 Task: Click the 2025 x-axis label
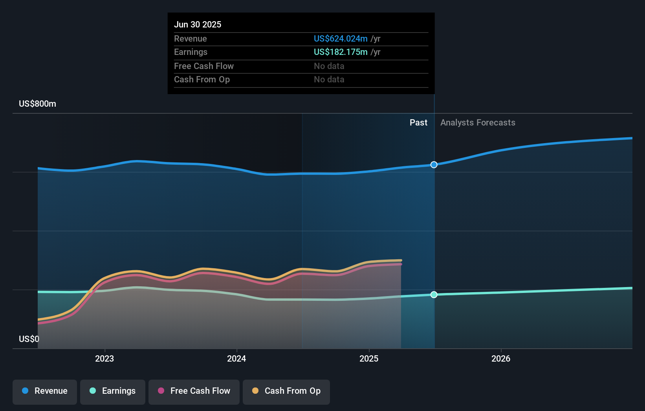(369, 358)
